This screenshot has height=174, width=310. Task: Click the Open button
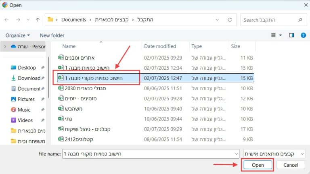coord(258,165)
